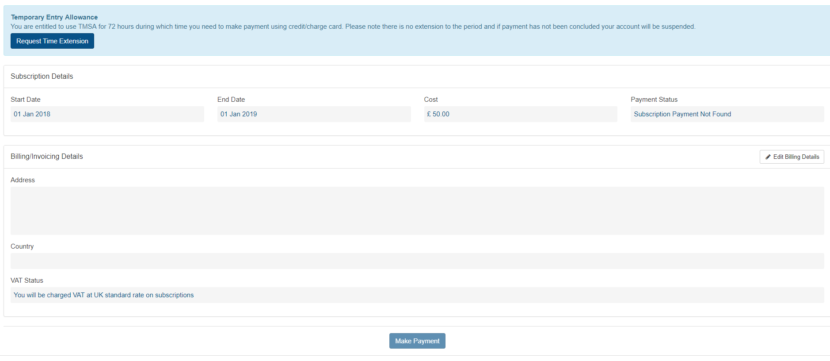This screenshot has height=361, width=830.
Task: Select the Start Date field 01 Jan 2018
Action: [107, 114]
